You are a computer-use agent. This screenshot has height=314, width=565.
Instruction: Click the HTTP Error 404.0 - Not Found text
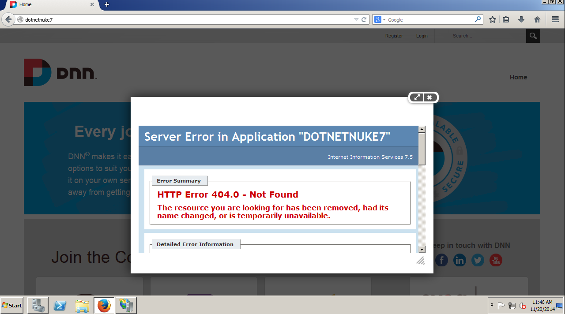[228, 194]
